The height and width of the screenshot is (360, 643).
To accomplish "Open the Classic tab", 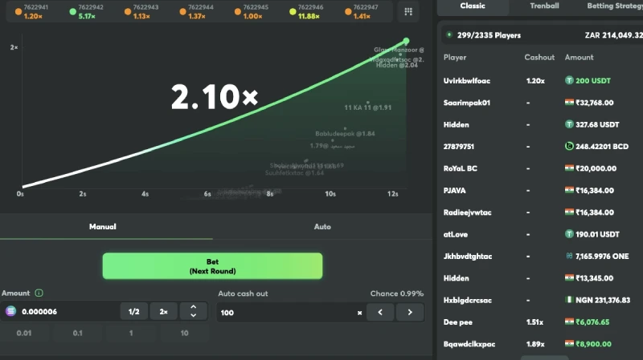I will coord(473,6).
